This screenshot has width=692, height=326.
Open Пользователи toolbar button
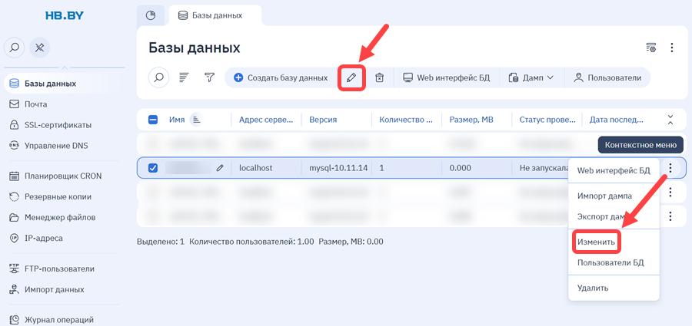click(x=607, y=77)
